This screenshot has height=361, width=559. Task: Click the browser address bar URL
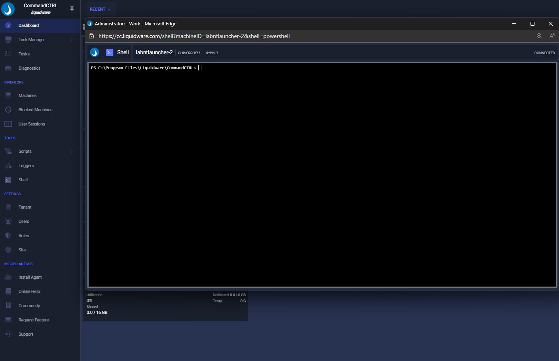coord(194,36)
